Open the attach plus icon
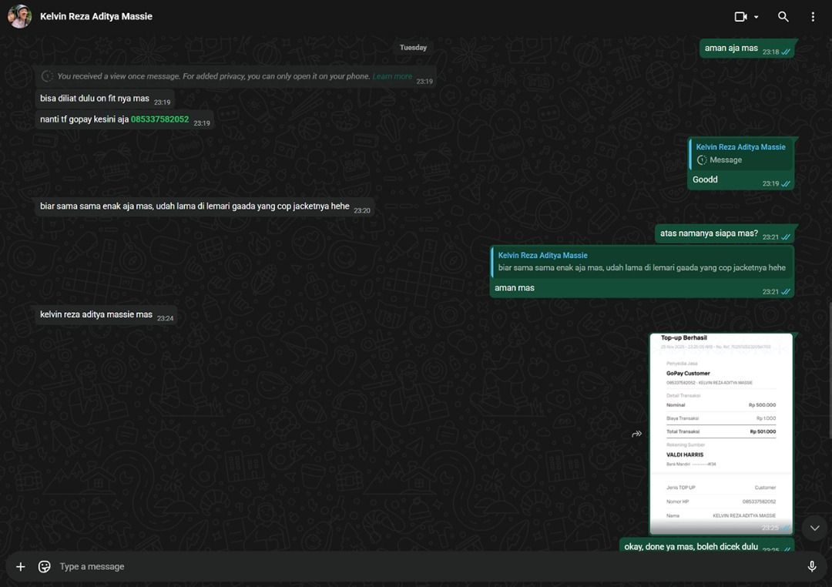Screen dimensions: 832x587 21,567
